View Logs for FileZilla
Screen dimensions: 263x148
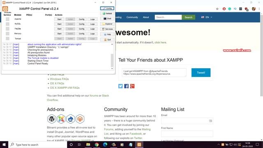tap(92, 29)
